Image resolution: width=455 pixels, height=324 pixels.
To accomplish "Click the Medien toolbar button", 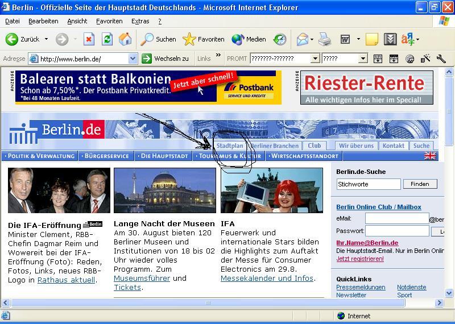I will [x=249, y=39].
